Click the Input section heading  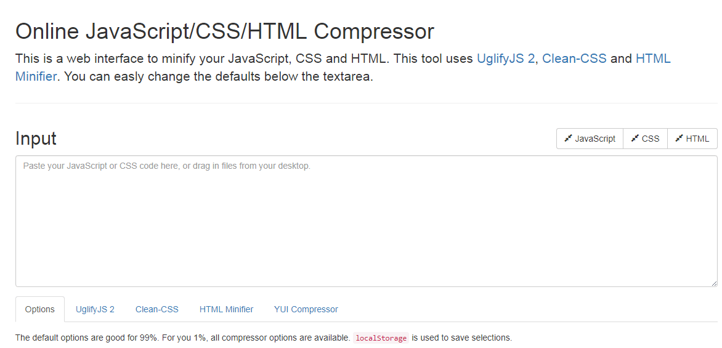[x=36, y=138]
